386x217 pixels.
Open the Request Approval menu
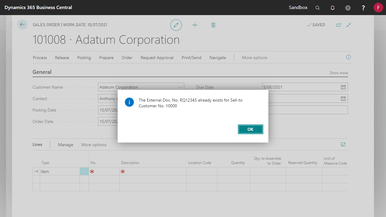point(157,58)
